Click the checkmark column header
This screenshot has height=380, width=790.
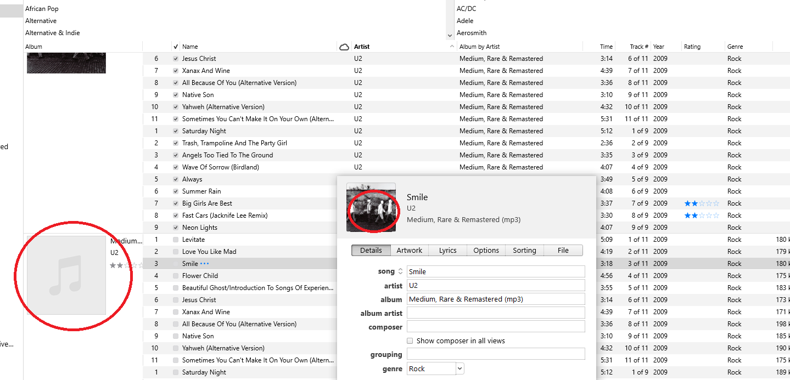click(x=176, y=47)
